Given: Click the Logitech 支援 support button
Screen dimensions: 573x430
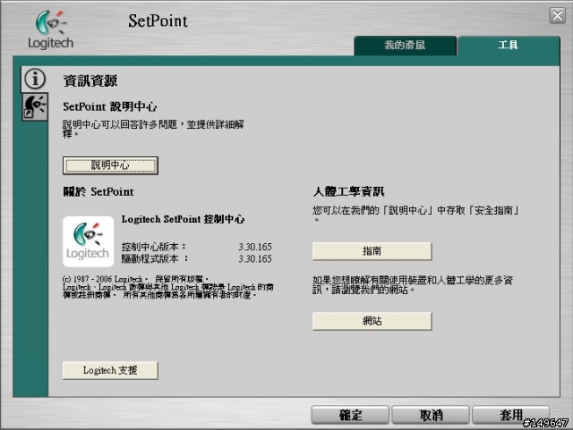Looking at the screenshot, I should [x=110, y=370].
